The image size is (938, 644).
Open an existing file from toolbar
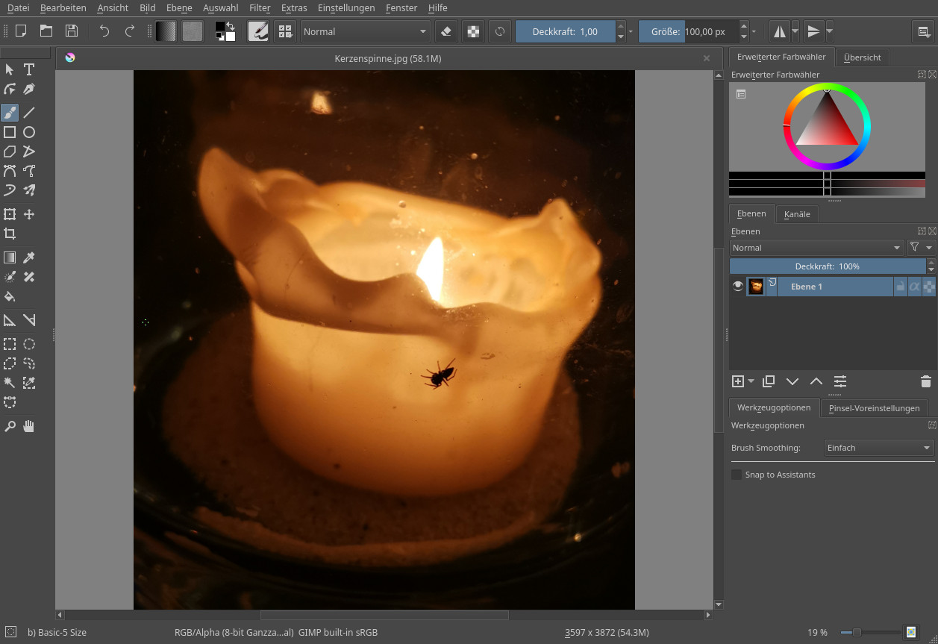pyautogui.click(x=46, y=31)
